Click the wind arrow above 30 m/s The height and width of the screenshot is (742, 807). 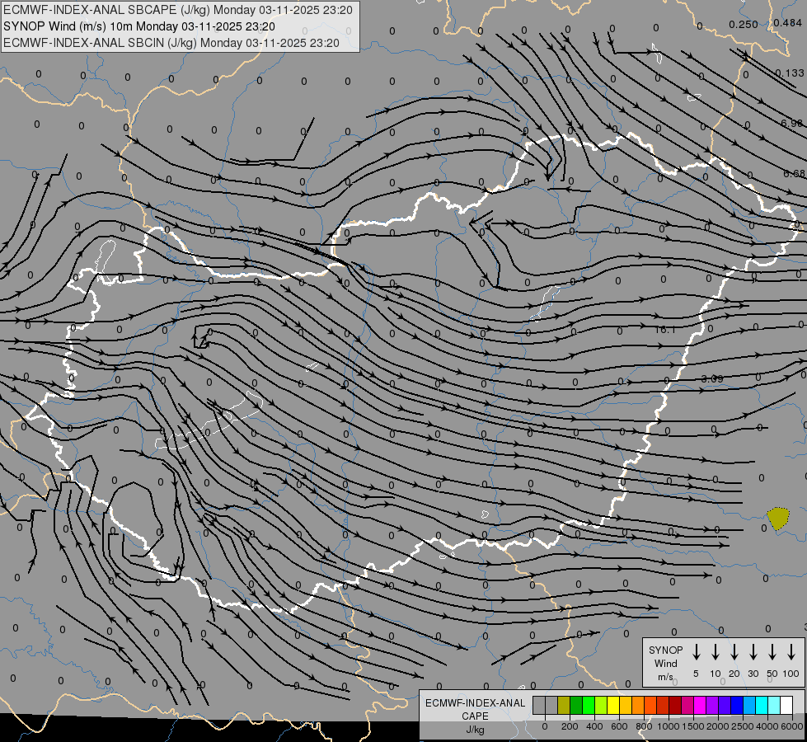pyautogui.click(x=753, y=652)
